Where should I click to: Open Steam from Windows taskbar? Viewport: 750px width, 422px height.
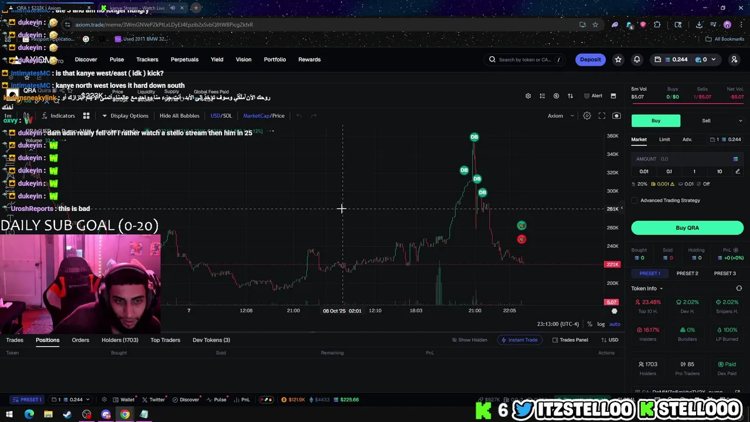pyautogui.click(x=67, y=414)
